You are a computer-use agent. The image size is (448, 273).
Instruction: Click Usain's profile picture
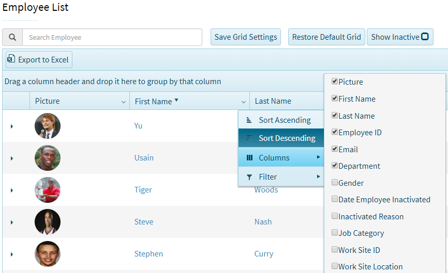(48, 158)
